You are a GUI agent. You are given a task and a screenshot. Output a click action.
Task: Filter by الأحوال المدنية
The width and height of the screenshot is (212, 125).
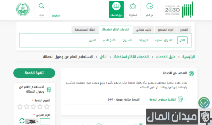[164, 40]
